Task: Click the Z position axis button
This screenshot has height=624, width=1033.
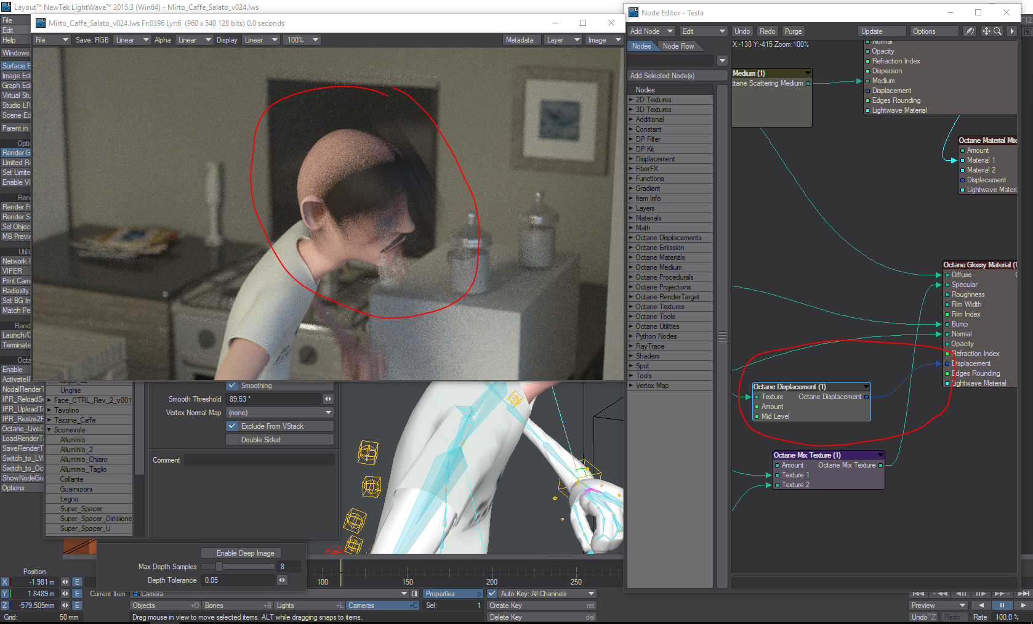Action: coord(5,606)
